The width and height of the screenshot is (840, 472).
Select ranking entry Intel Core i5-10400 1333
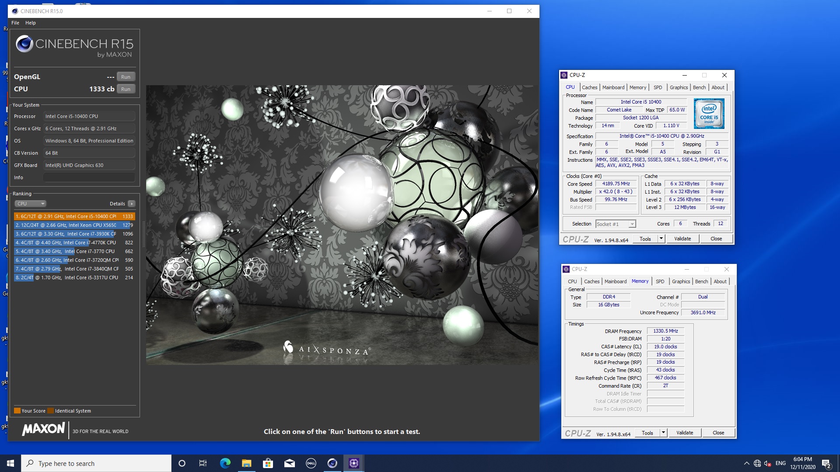coord(74,216)
